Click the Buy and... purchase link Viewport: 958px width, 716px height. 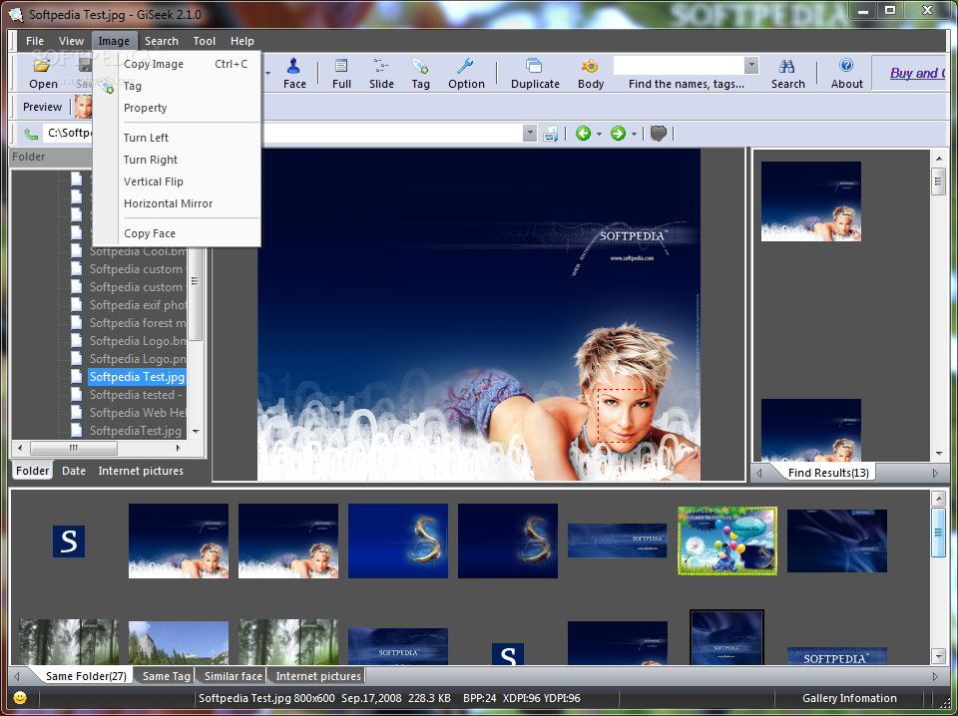916,73
